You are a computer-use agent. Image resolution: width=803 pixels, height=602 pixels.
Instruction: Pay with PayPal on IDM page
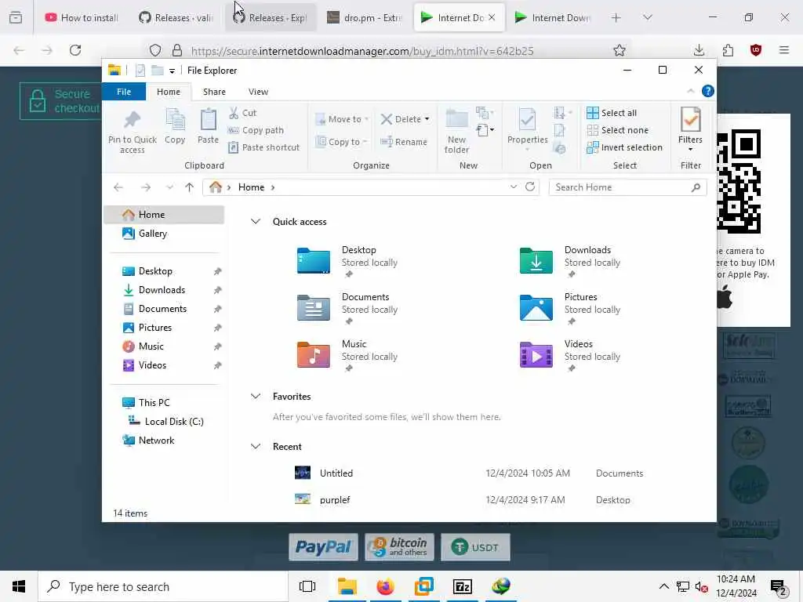pos(323,546)
